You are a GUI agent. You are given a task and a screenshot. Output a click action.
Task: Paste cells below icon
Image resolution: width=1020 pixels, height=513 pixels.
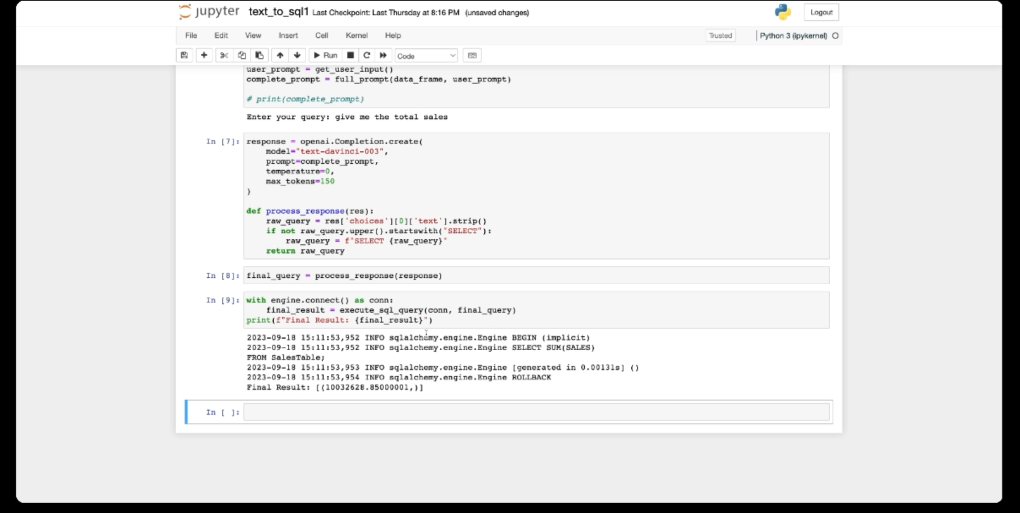pyautogui.click(x=259, y=55)
